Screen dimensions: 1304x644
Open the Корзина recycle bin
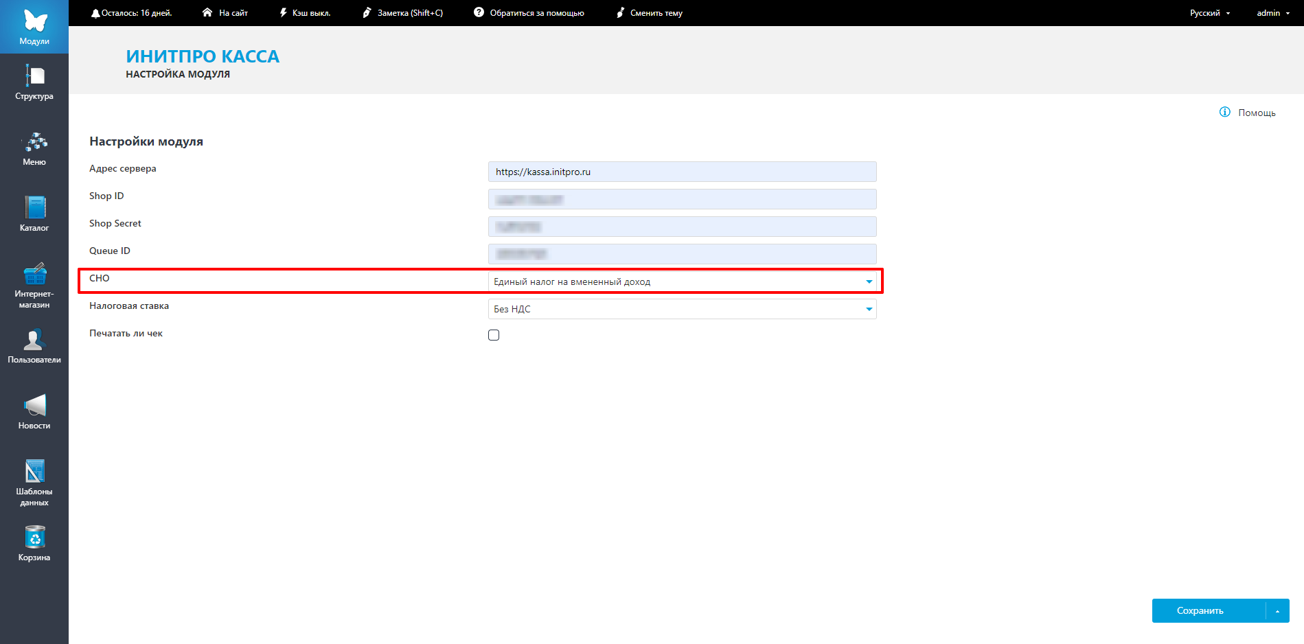point(34,544)
